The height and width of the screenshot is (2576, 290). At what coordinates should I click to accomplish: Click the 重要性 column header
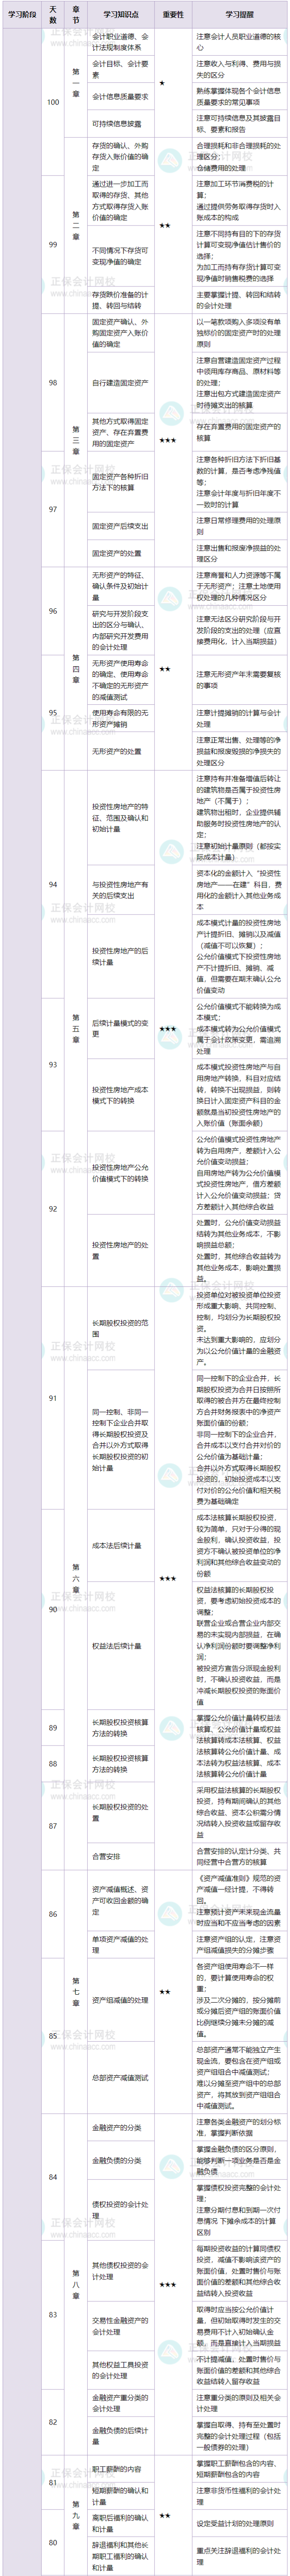pos(172,14)
